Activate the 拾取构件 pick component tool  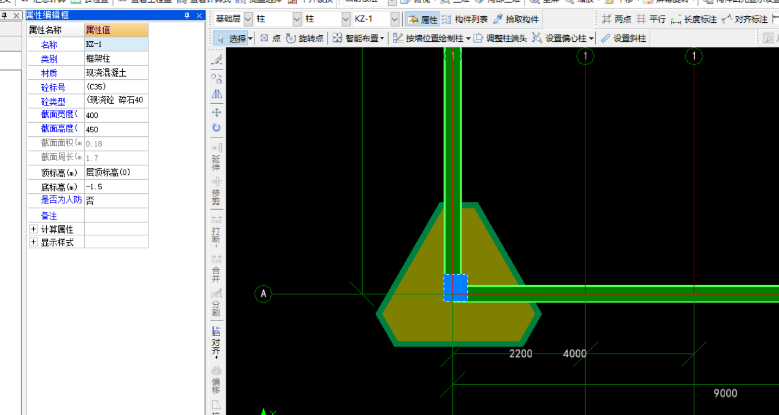(x=516, y=20)
